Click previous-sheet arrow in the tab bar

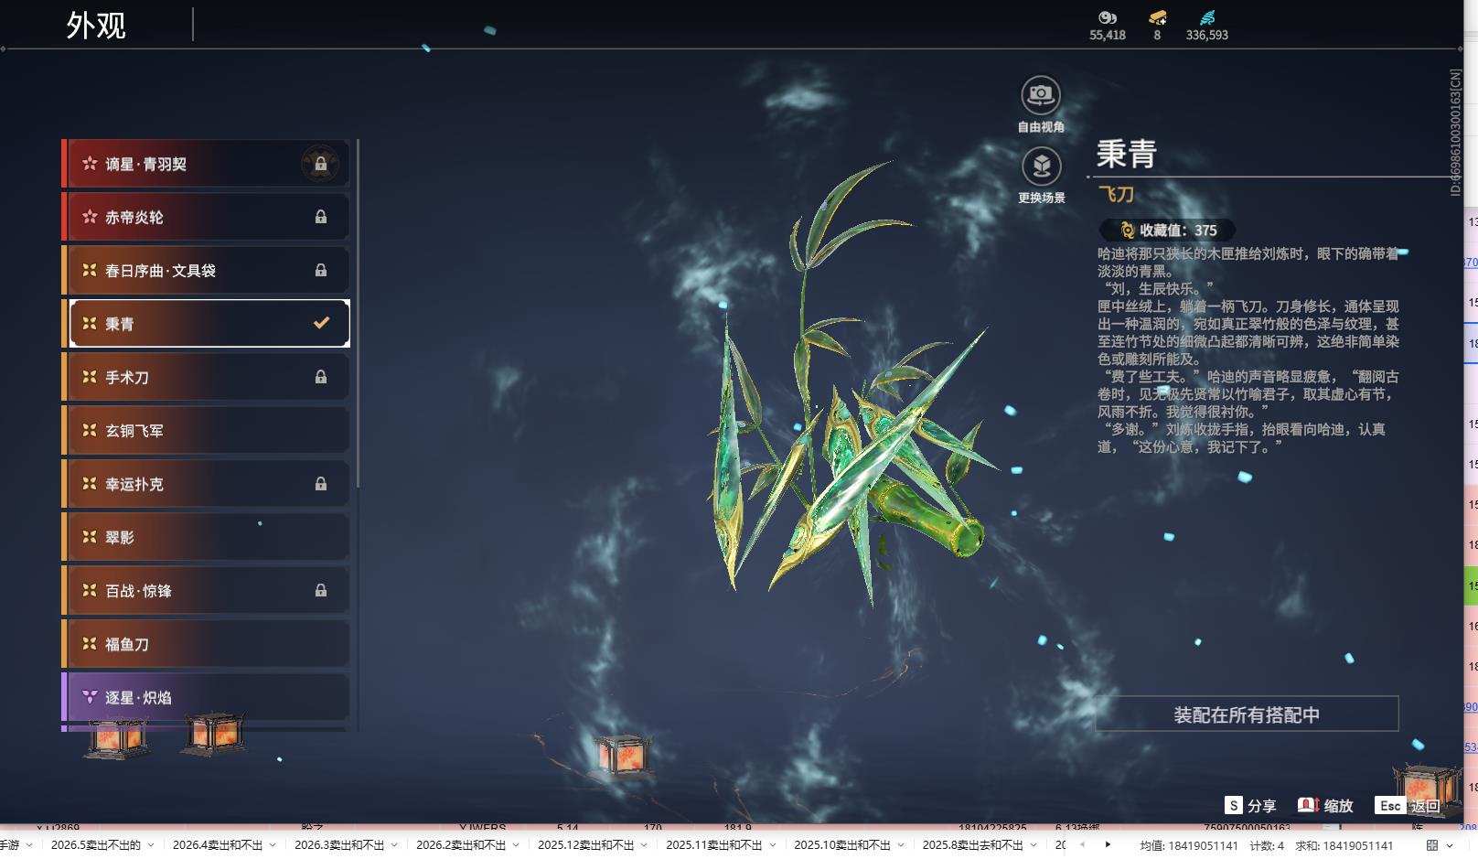point(1082,844)
